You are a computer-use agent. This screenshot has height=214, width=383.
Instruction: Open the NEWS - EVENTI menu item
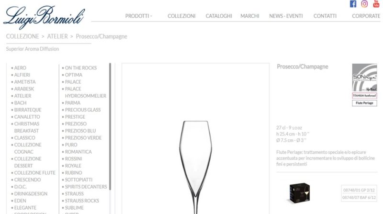point(286,16)
